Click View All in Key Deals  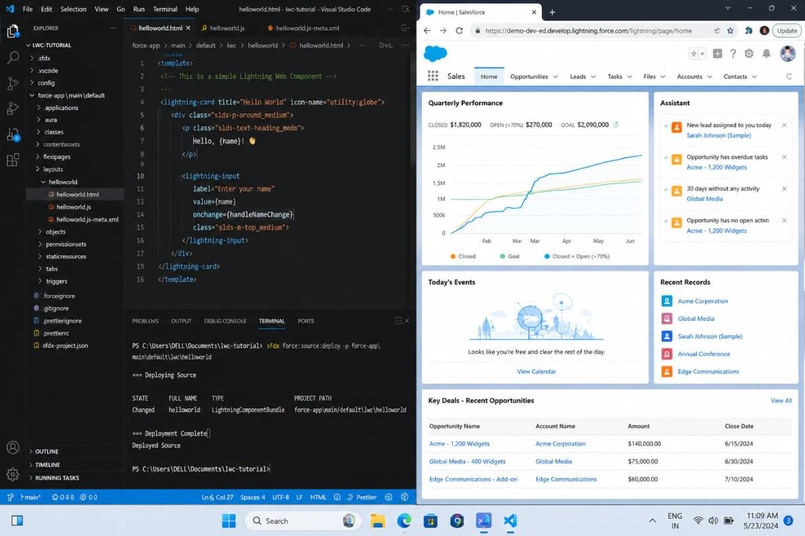click(x=781, y=401)
